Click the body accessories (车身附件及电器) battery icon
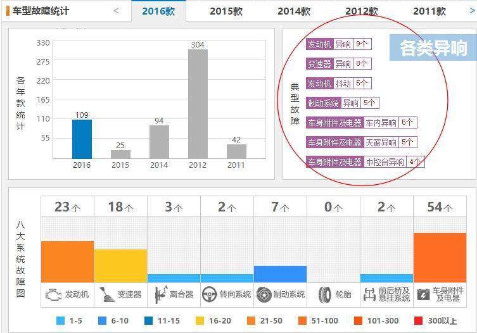The image size is (477, 333). (423, 294)
